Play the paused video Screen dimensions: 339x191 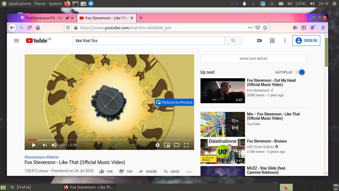[x=34, y=145]
